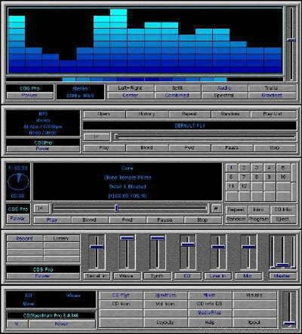Click previous-track button in CD player
The height and width of the screenshot is (334, 302).
pos(41,208)
